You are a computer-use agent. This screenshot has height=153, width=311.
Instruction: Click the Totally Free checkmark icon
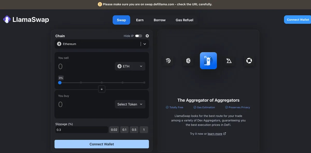tap(167, 107)
